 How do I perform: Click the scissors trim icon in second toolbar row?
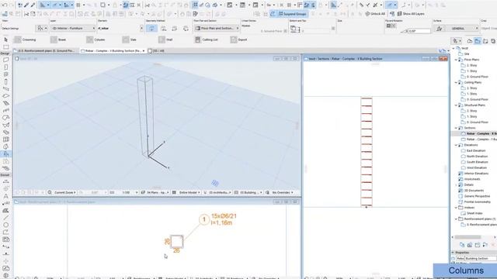[26, 14]
